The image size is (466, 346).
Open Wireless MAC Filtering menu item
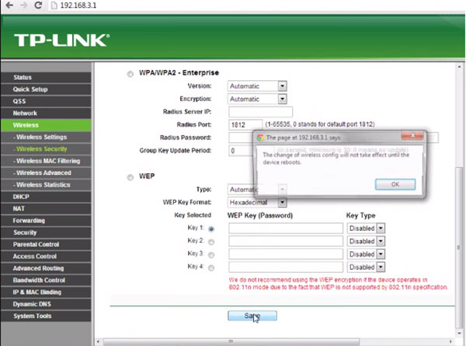[45, 161]
